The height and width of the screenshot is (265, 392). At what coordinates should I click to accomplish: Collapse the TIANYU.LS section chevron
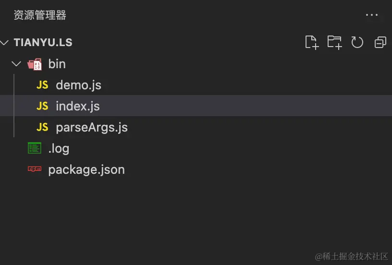[x=5, y=42]
